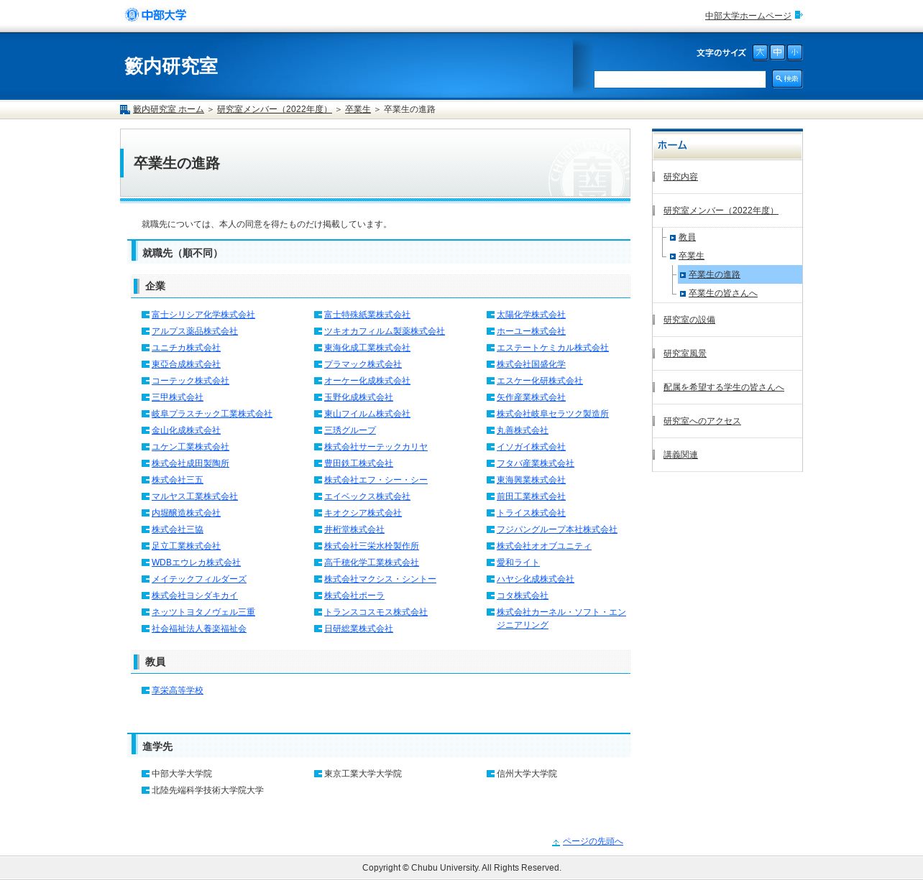Viewport: 923px width, 880px height.
Task: Jump to top via ページの先頭へ
Action: [593, 841]
